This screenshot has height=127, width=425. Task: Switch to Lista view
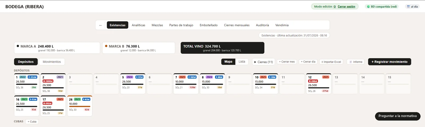point(242,62)
